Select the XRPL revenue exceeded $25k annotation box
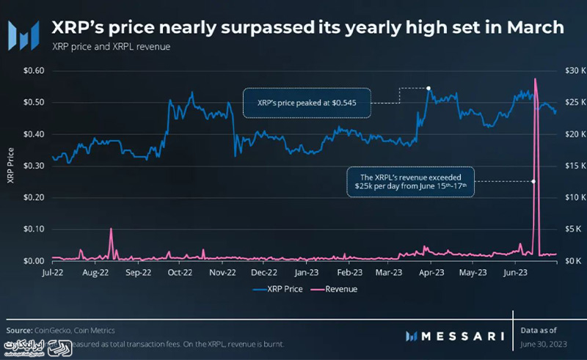587x360 pixels. (409, 182)
